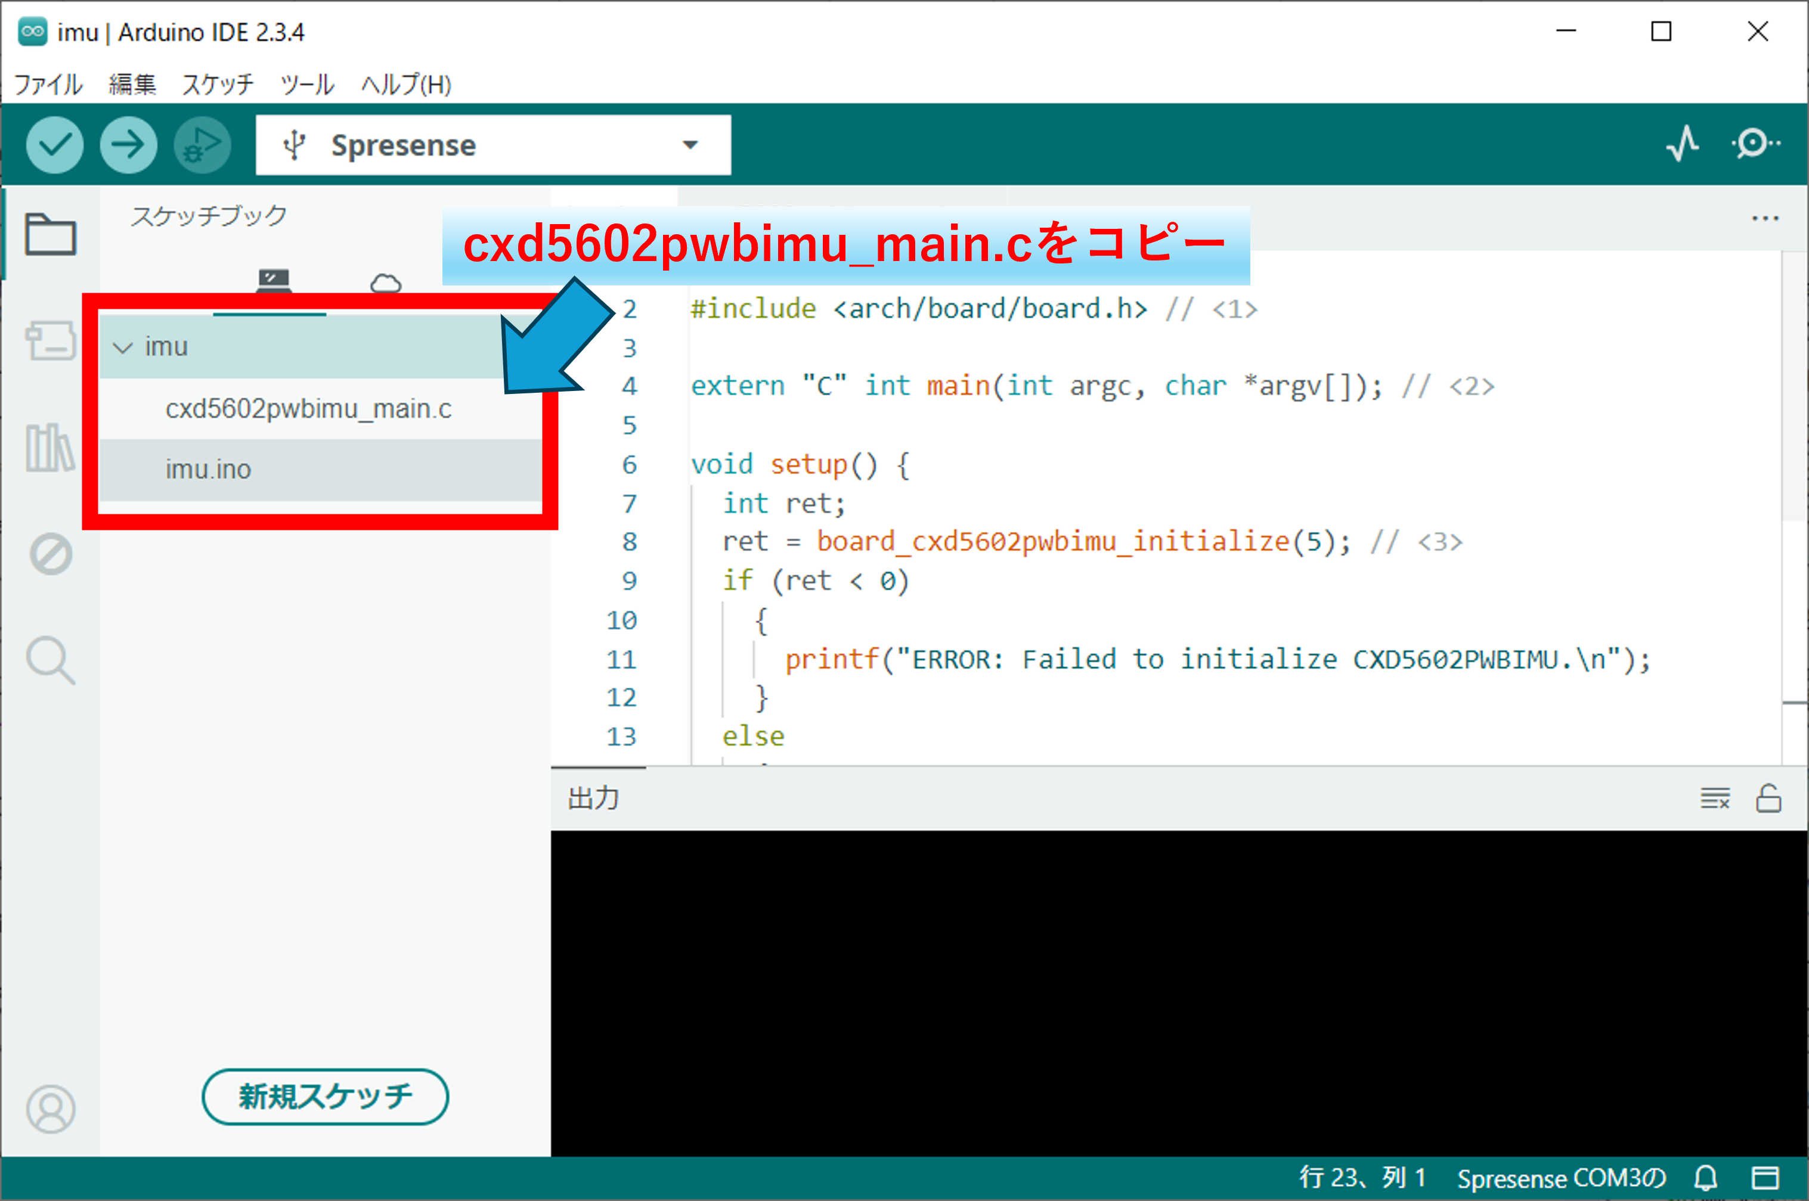Open imu.ino from the sketchbook tree
The image size is (1809, 1201).
coord(207,468)
